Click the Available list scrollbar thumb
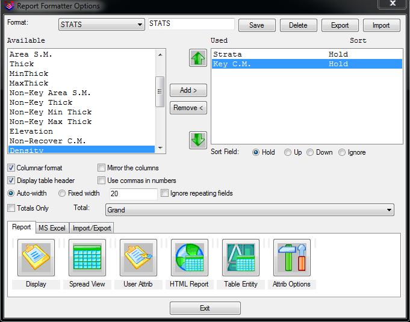Screen dimensions: 410x322 [x=160, y=91]
